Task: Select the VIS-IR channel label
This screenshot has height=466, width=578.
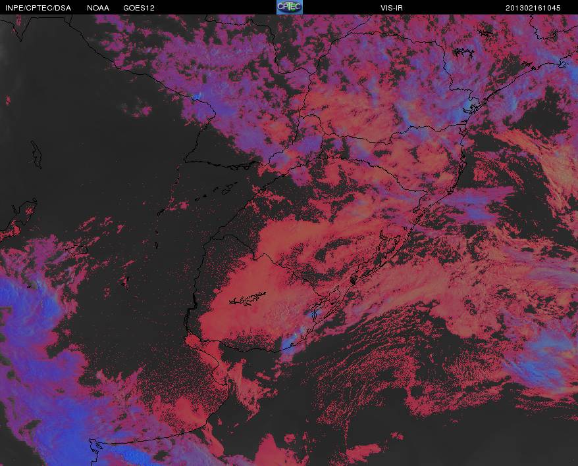Action: tap(392, 8)
